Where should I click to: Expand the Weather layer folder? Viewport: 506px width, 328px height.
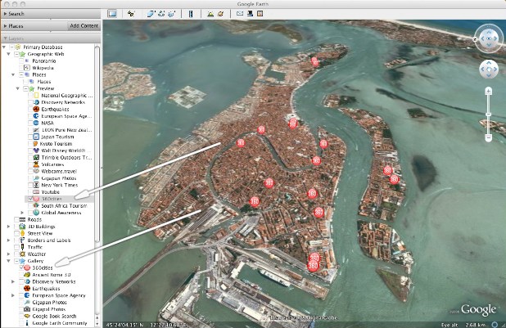pos(8,254)
